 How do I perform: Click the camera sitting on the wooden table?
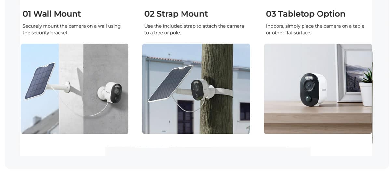pyautogui.click(x=313, y=90)
